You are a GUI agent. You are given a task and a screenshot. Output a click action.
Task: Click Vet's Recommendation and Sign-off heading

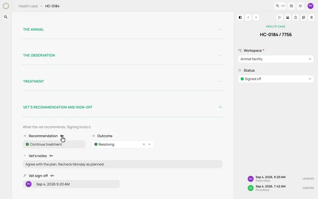pos(58,107)
